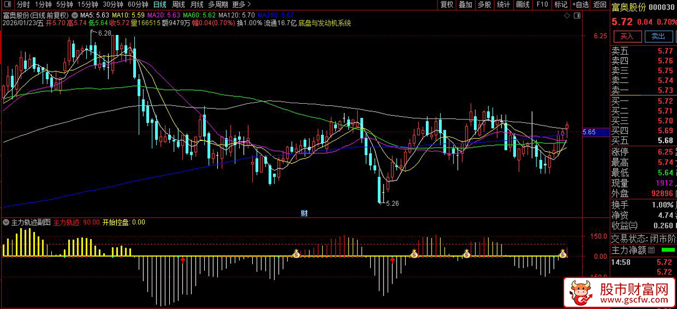Viewport: 677px width, 309px height.
Task: Click the first red diamond signal in sub-chart
Action: click(182, 259)
